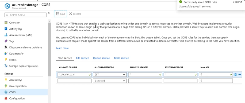Click the ALLOWED METHODS column header
The height and width of the screenshot is (103, 245).
(104, 67)
